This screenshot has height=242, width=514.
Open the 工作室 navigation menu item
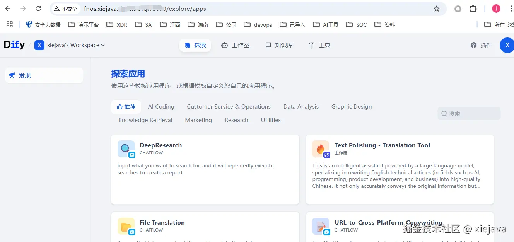tap(236, 45)
